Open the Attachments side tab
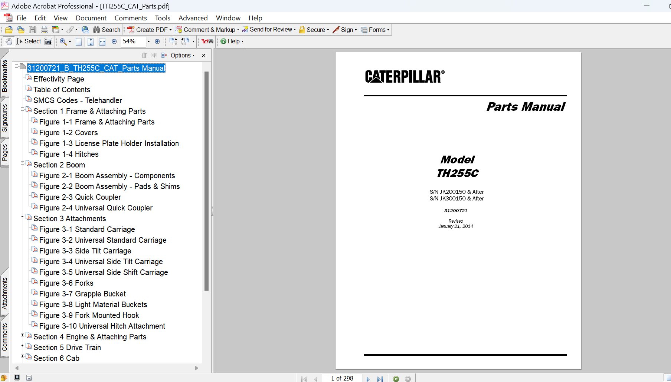 pyautogui.click(x=5, y=293)
